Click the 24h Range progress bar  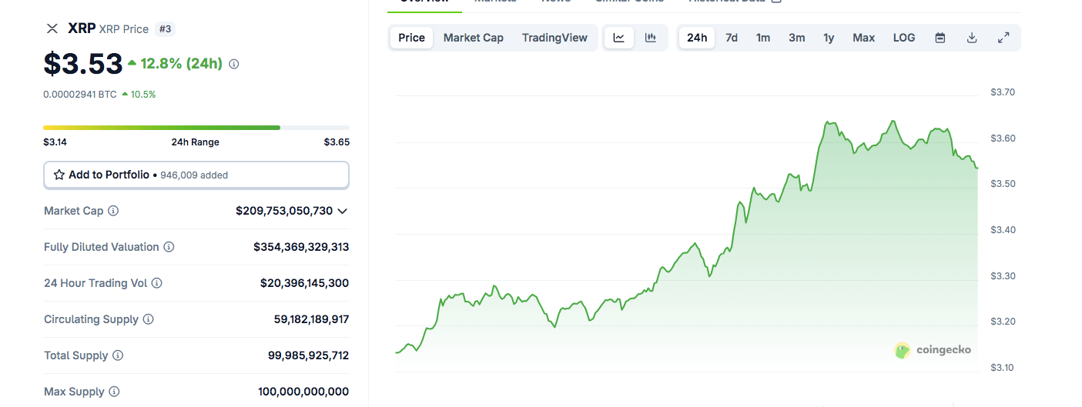point(196,128)
